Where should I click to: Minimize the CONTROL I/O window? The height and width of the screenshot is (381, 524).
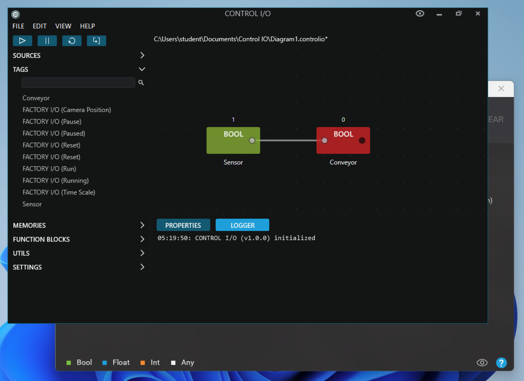(x=439, y=14)
